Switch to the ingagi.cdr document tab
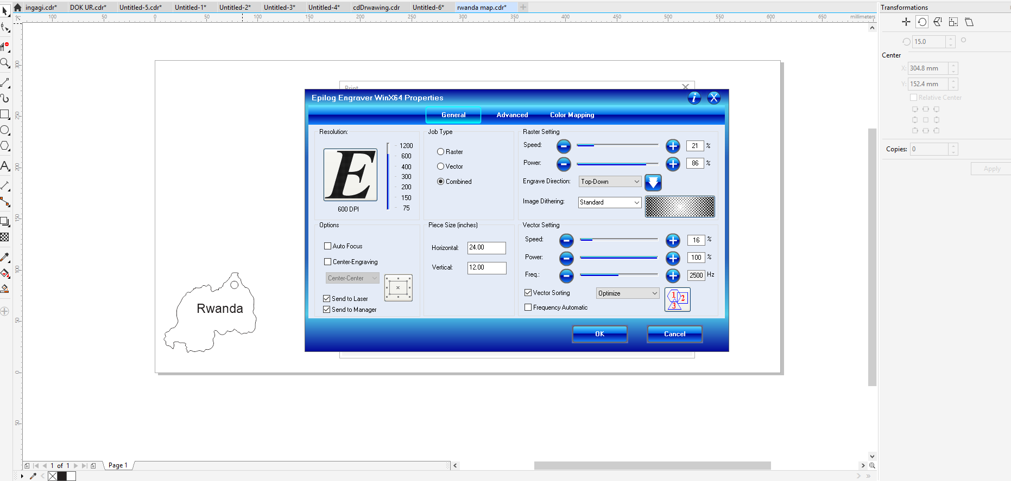Screen dimensions: 1011x481 pyautogui.click(x=41, y=8)
